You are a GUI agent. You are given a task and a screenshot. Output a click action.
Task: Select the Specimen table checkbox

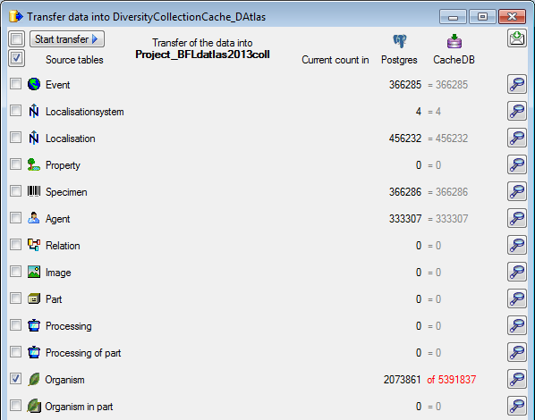[15, 191]
